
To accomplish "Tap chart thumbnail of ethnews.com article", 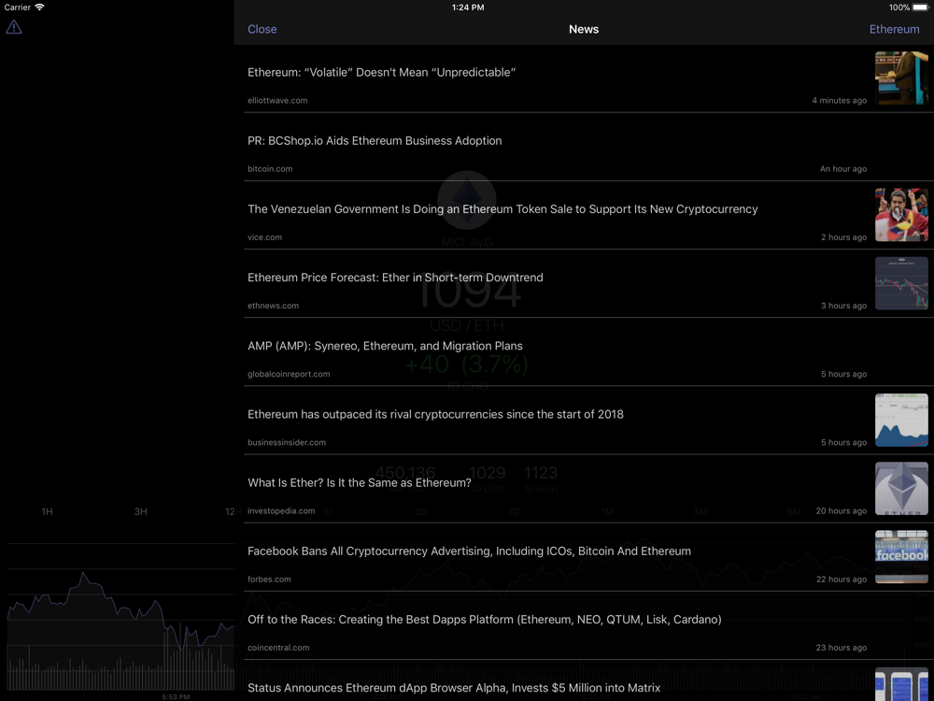I will (901, 283).
